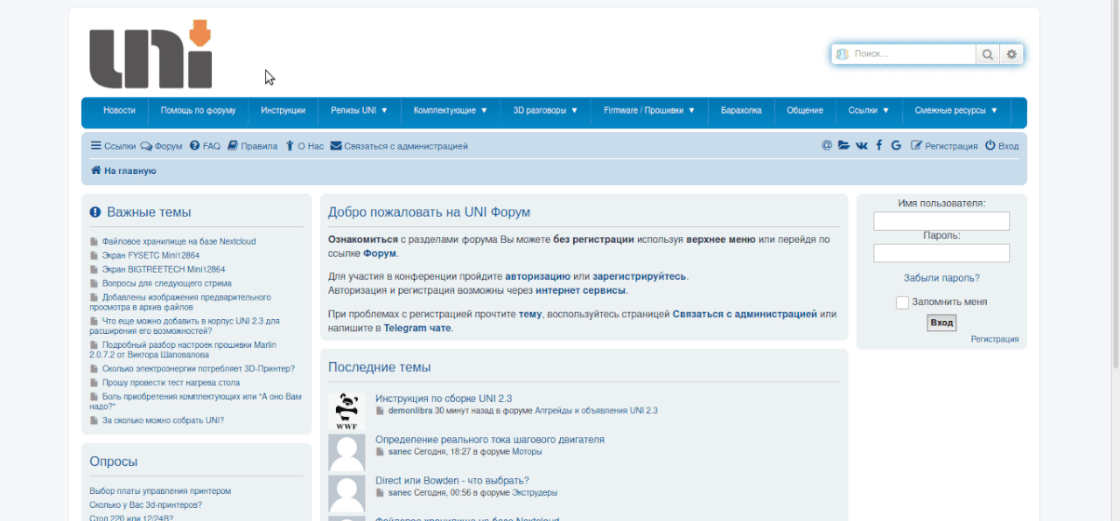Open the Барахолка menu item
This screenshot has width=1120, height=521.
pos(741,110)
